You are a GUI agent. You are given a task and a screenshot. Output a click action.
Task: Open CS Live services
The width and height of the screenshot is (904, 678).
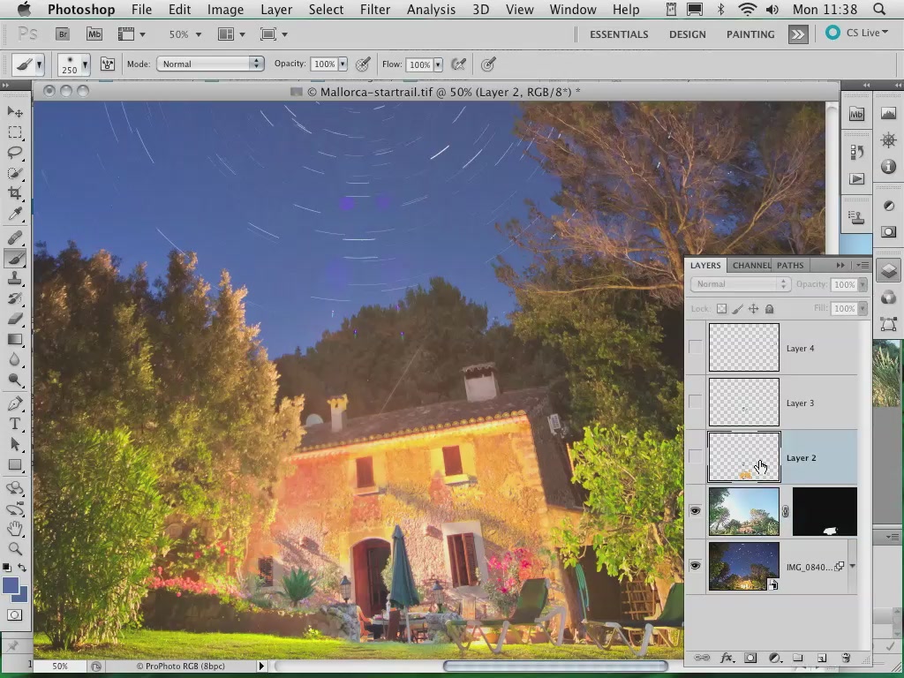(857, 33)
